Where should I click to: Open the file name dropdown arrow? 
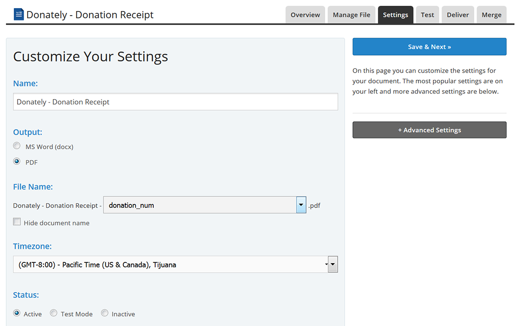[x=301, y=205]
